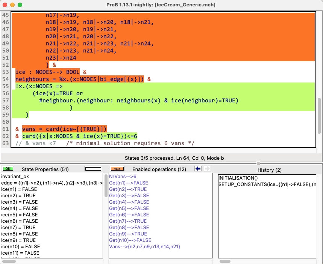Click the greyed-out forward arrow button

click(207, 169)
